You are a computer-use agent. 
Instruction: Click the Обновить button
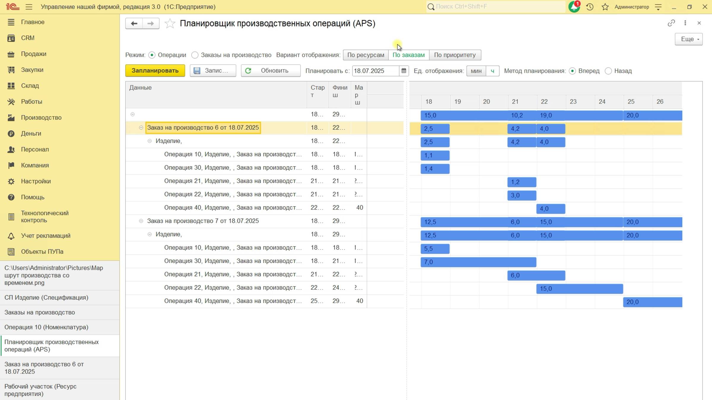pyautogui.click(x=270, y=71)
